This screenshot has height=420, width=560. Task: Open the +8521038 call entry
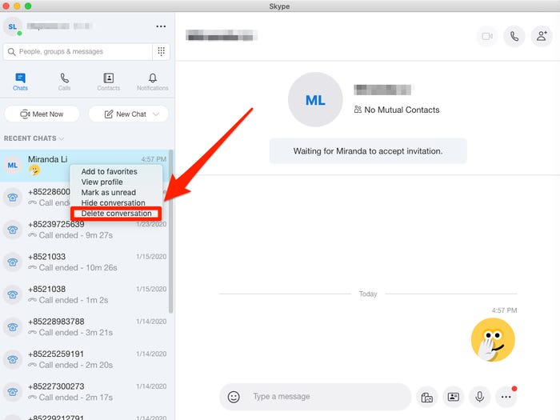85,294
